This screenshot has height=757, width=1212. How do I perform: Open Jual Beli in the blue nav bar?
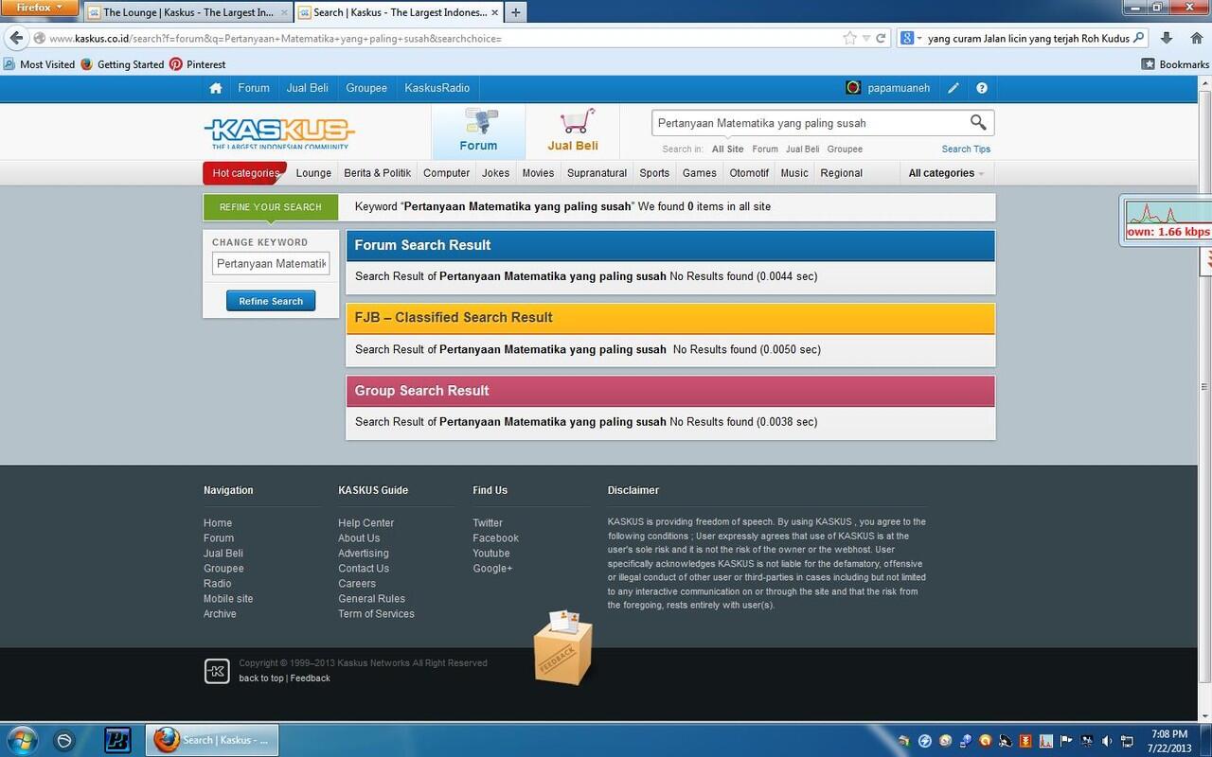click(x=308, y=88)
